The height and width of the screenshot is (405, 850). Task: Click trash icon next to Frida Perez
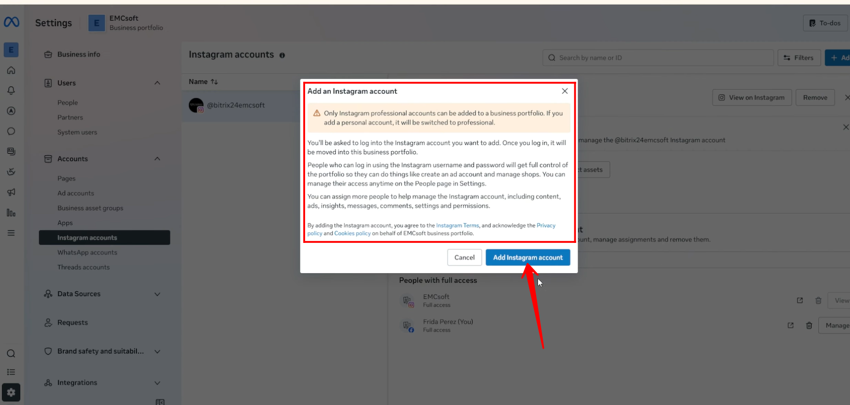(809, 326)
